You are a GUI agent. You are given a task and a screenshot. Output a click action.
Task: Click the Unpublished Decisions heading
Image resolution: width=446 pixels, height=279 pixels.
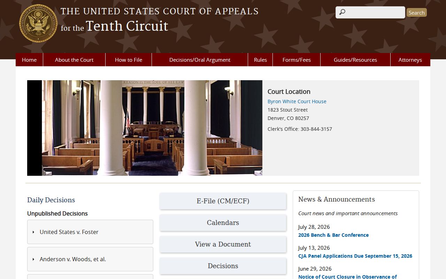click(x=57, y=213)
